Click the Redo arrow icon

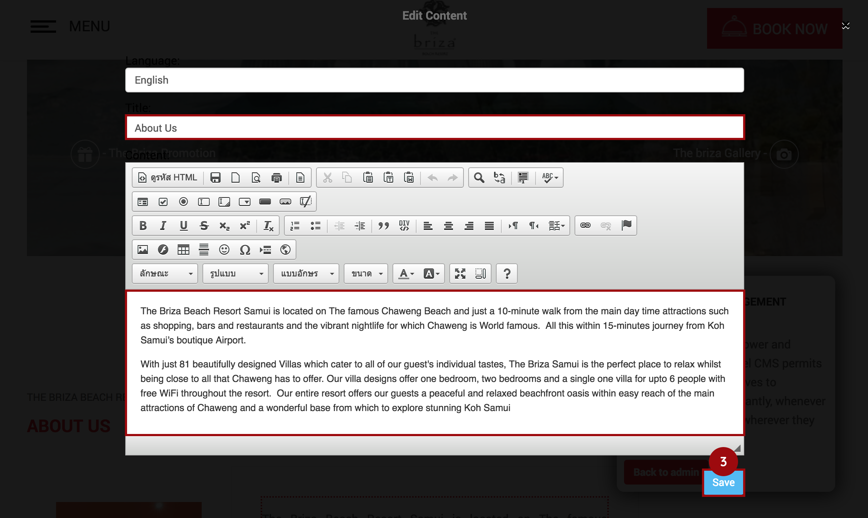click(453, 178)
